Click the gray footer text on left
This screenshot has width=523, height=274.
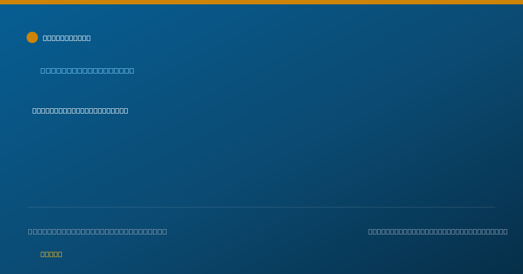98,231
